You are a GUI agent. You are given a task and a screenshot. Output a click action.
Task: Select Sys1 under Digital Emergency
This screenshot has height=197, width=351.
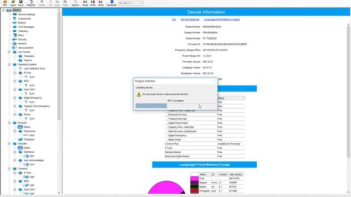click(x=32, y=102)
